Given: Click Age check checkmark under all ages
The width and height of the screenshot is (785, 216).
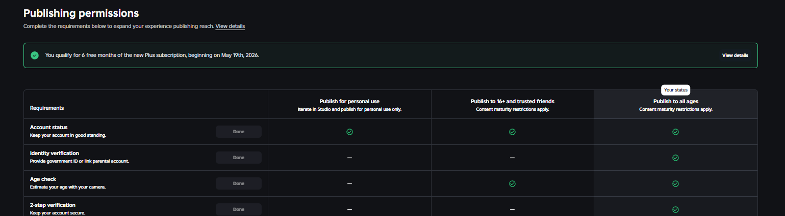Looking at the screenshot, I should [x=675, y=183].
